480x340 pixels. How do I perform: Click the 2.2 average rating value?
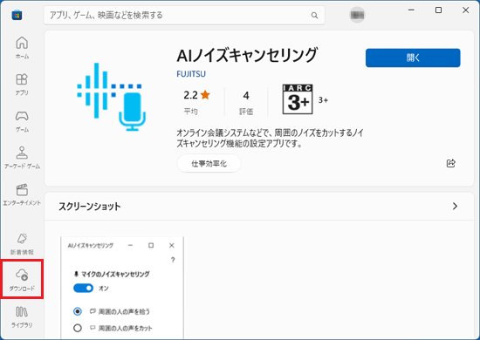point(190,95)
